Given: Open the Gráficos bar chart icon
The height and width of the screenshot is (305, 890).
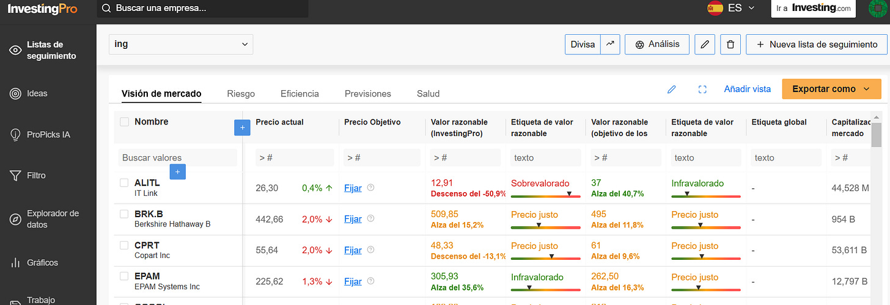Looking at the screenshot, I should point(15,263).
